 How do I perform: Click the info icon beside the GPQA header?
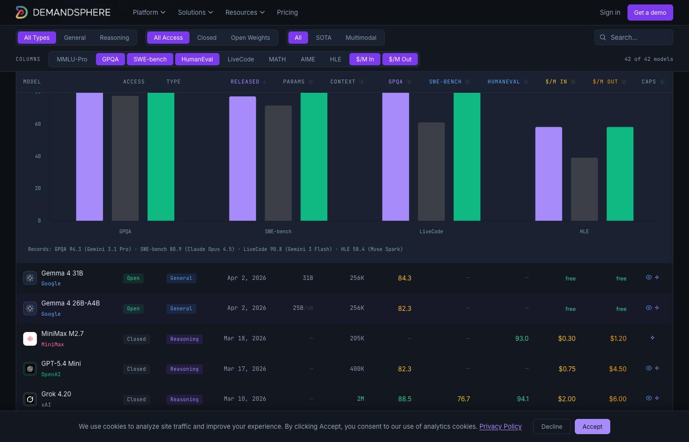coord(409,82)
